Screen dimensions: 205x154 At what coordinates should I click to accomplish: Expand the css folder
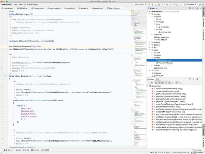pyautogui.click(x=154, y=19)
